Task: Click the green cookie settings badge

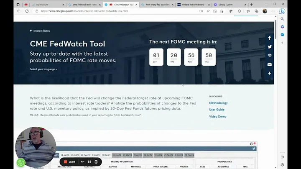Action: point(21,163)
